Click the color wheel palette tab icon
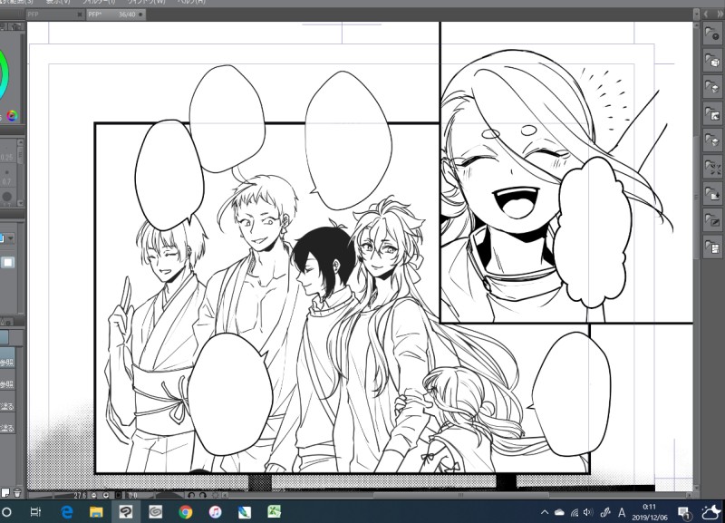 (12, 116)
